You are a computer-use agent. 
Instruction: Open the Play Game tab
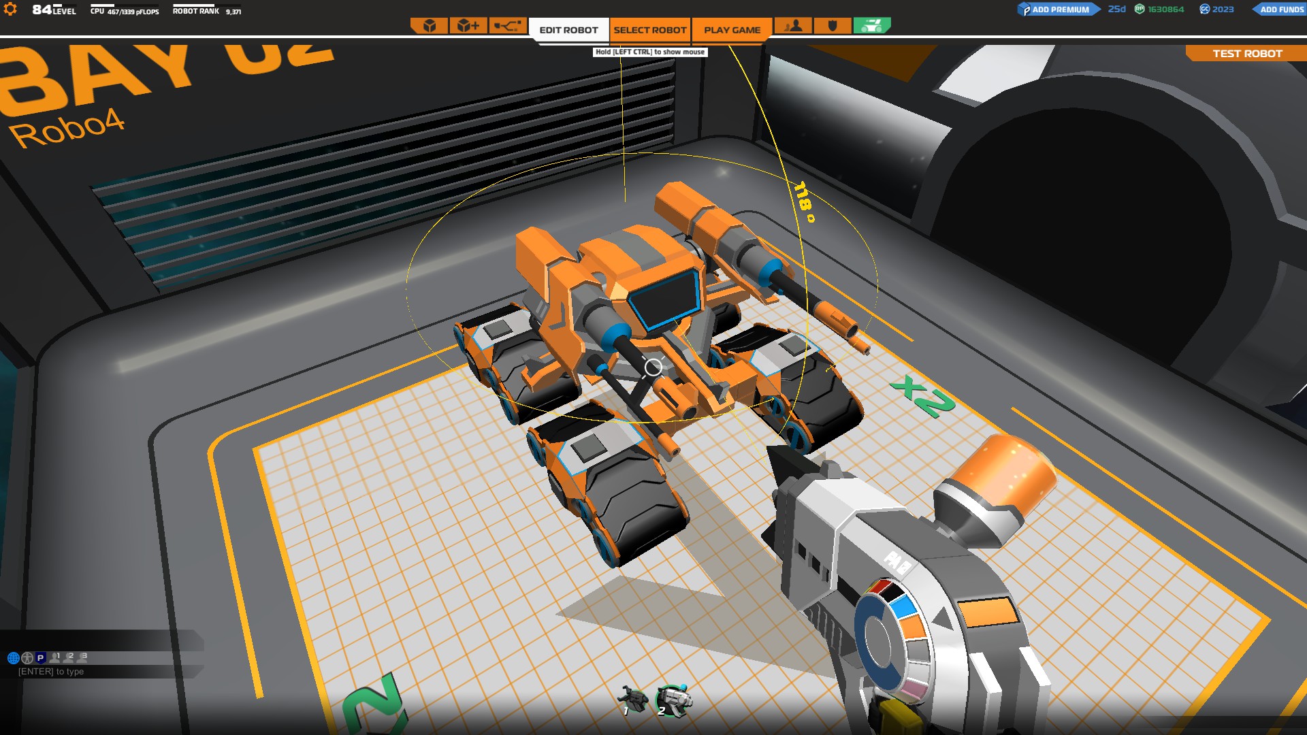coord(732,30)
